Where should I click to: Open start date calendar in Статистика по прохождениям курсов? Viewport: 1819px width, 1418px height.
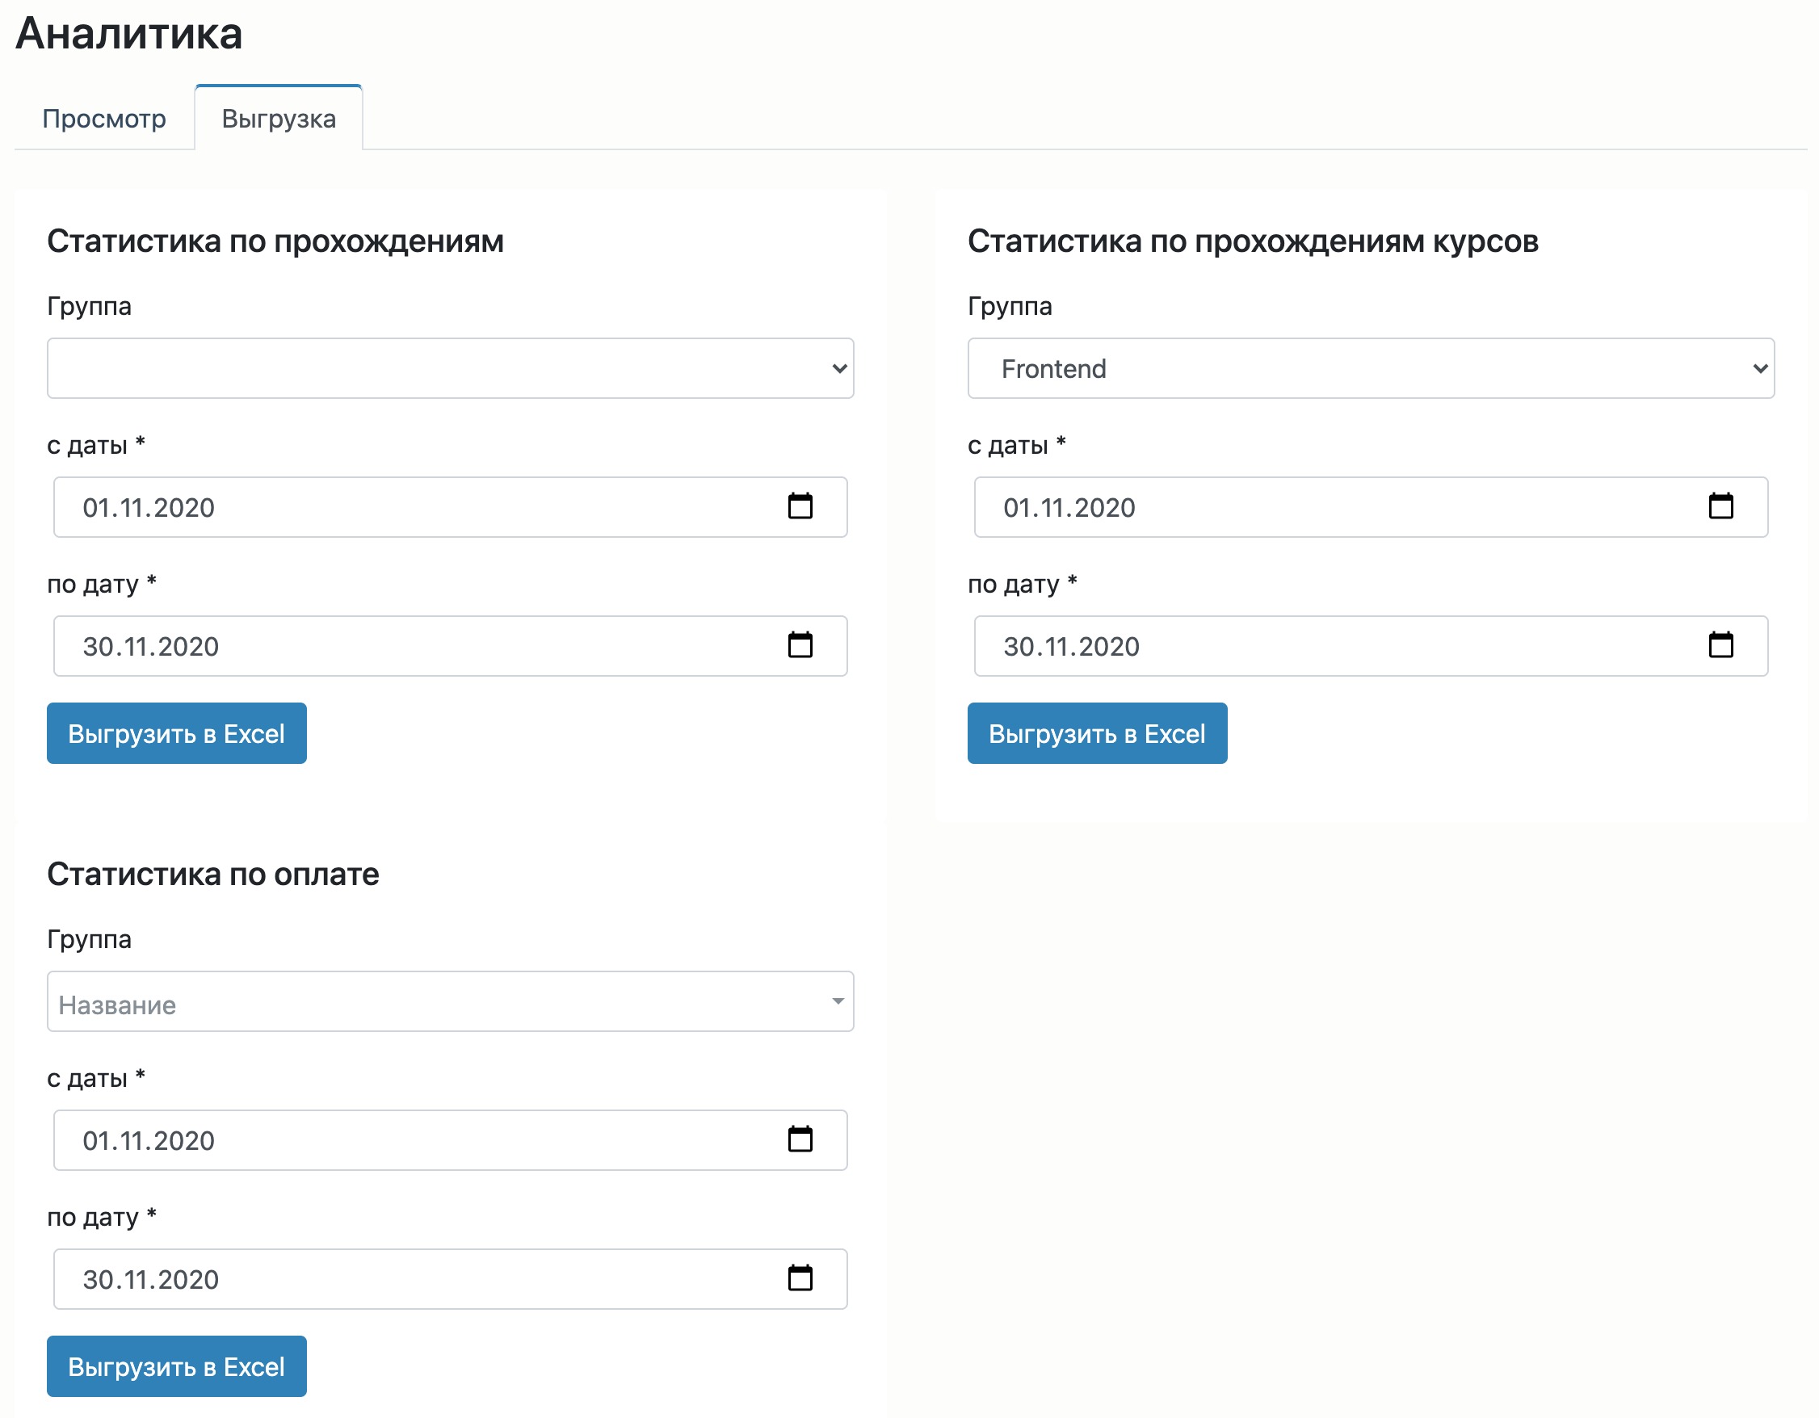(x=1720, y=506)
